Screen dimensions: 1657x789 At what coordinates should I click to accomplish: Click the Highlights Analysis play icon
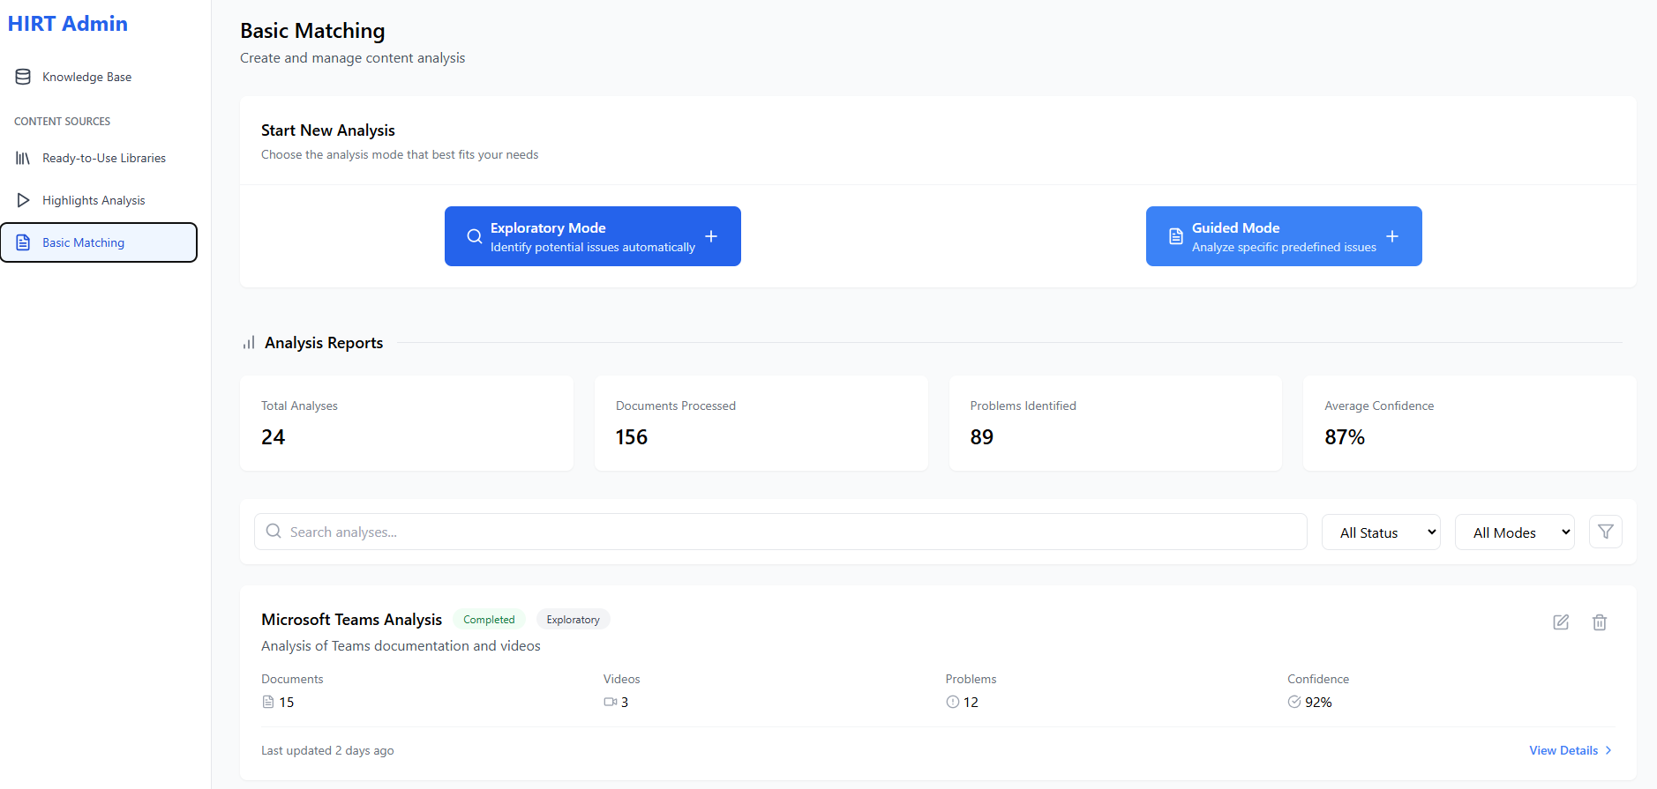click(x=23, y=200)
